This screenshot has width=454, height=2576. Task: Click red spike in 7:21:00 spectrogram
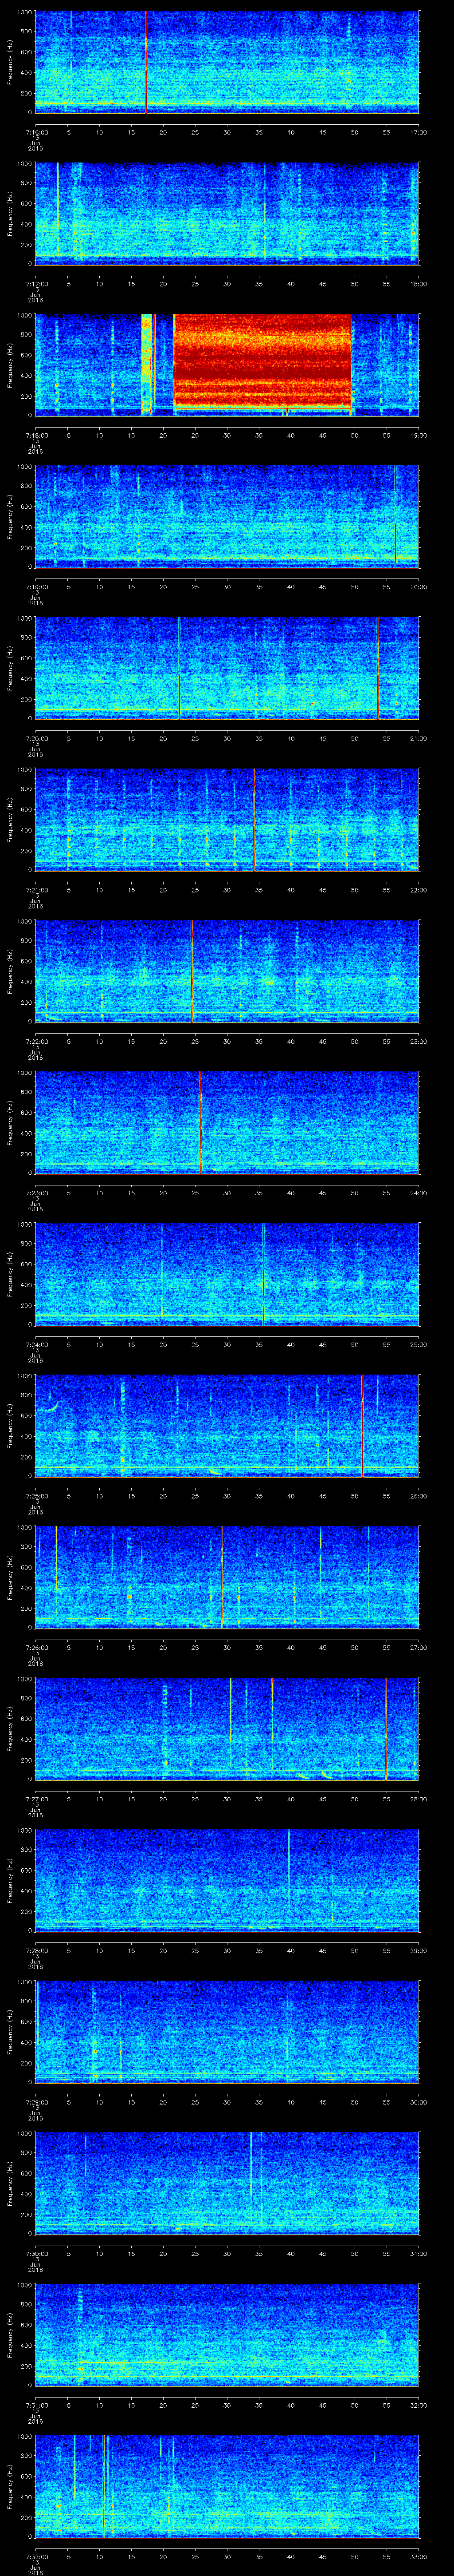click(254, 819)
